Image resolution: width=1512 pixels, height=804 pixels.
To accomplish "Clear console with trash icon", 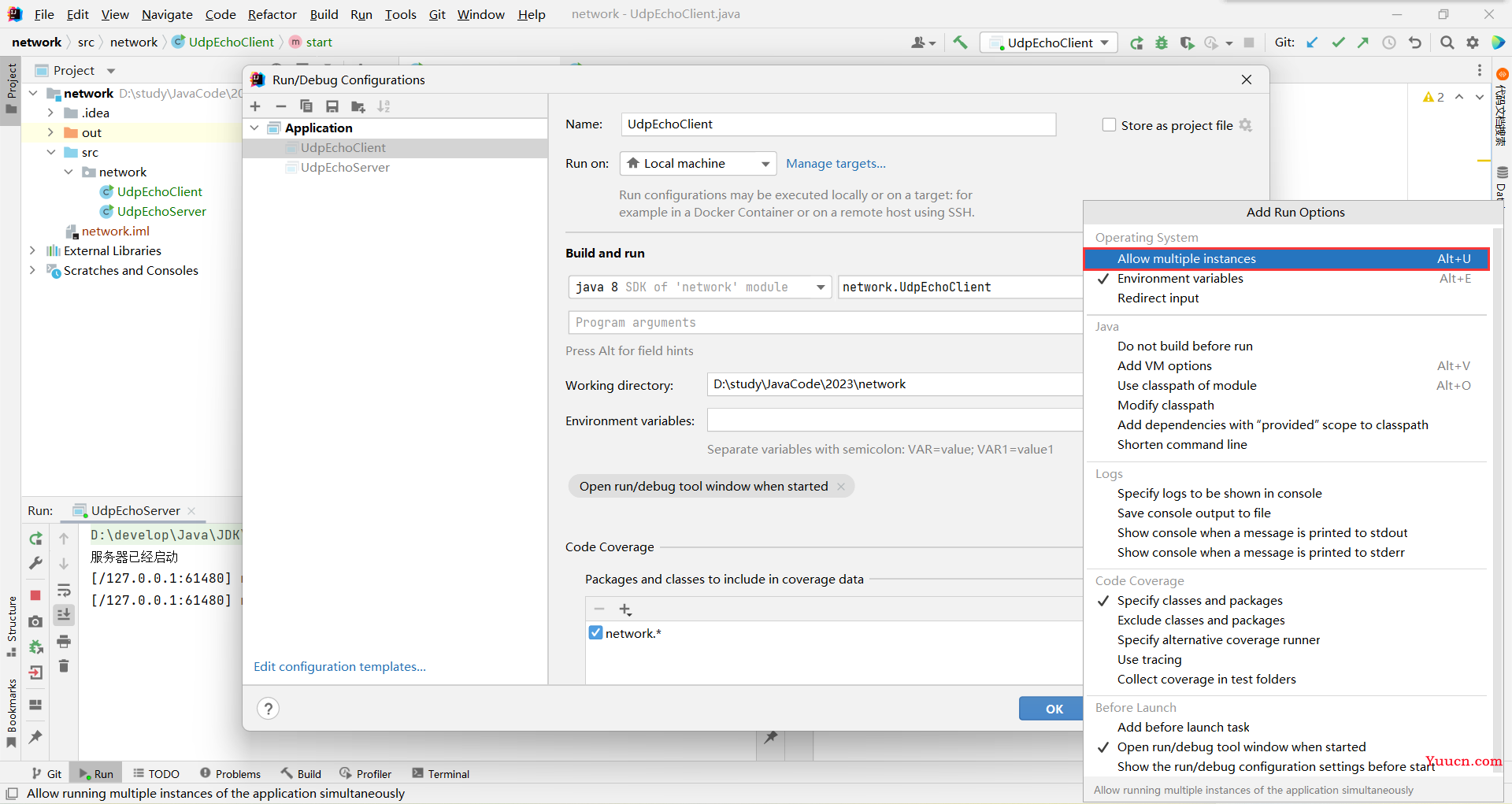I will pyautogui.click(x=64, y=666).
